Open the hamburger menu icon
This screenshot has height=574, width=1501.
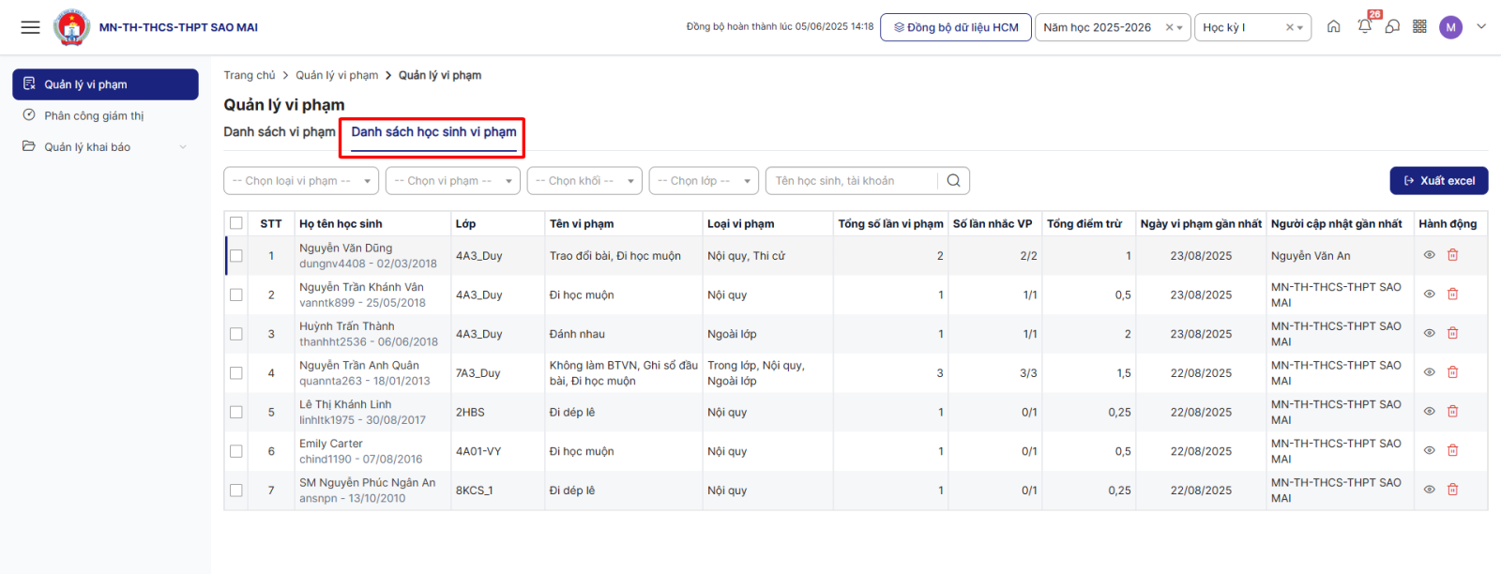tap(30, 27)
